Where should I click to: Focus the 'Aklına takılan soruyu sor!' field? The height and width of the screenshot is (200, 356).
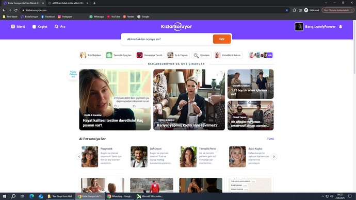coord(167,39)
